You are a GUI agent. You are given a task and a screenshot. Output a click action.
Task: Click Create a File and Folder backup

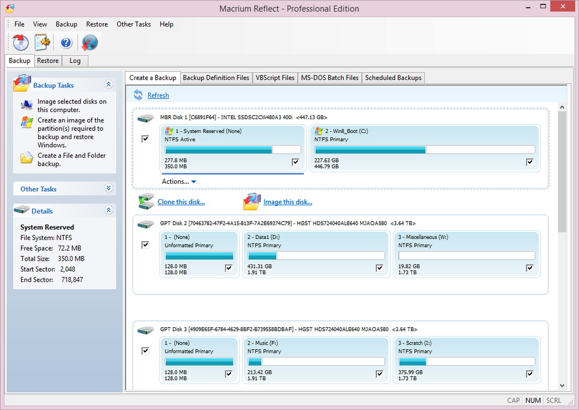(72, 160)
